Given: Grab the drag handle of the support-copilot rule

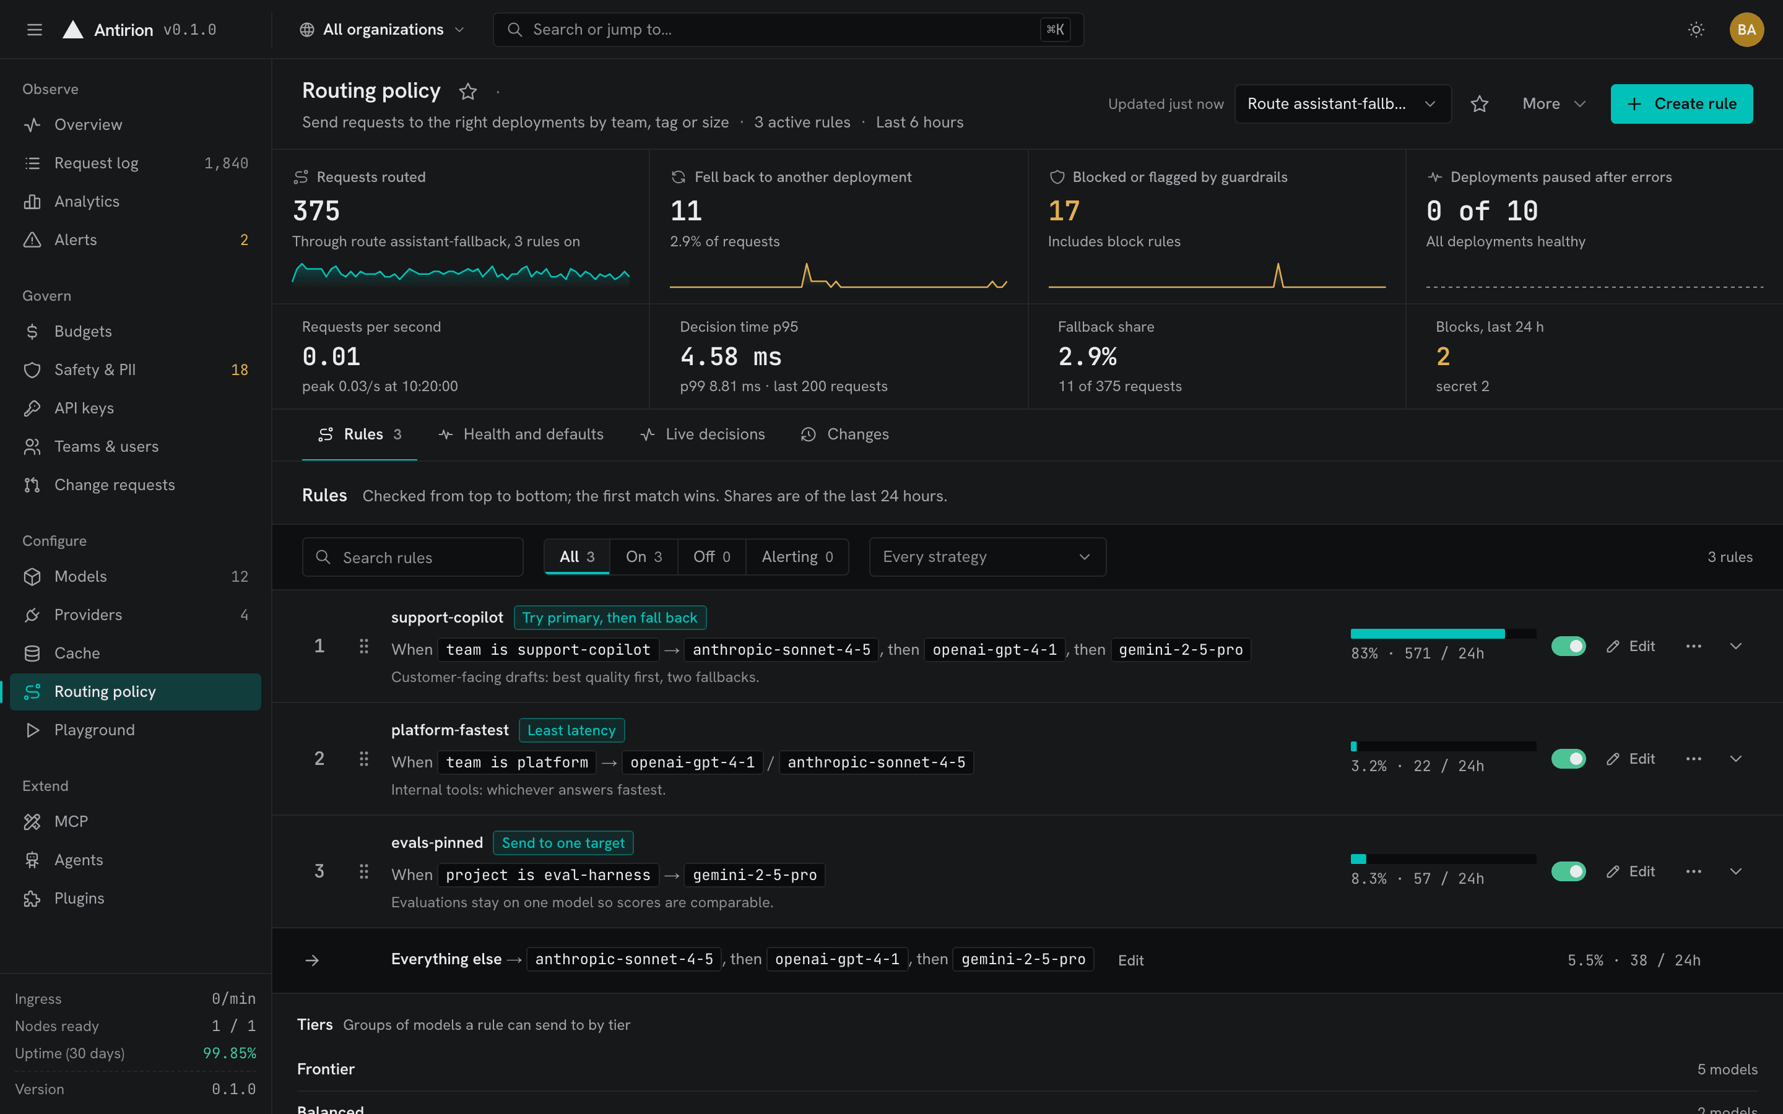Looking at the screenshot, I should 364,646.
